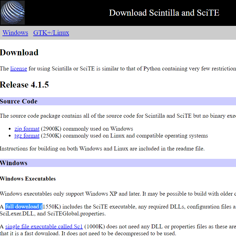Click the Download Scintilla and SciTE title
This screenshot has width=236, height=244.
coord(164,13)
